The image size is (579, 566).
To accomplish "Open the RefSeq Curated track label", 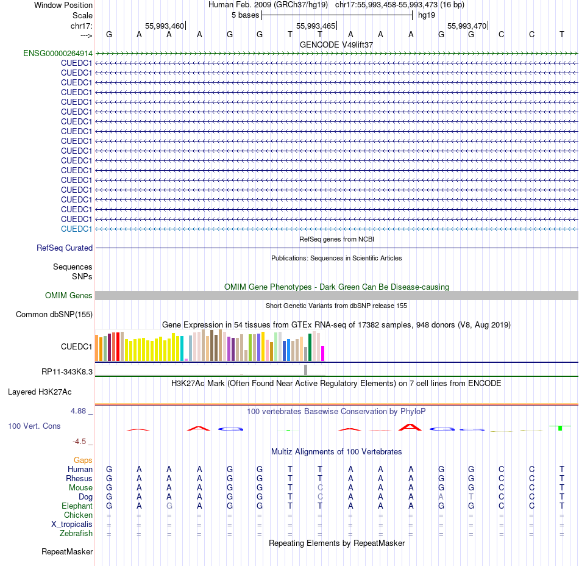I will coord(65,248).
